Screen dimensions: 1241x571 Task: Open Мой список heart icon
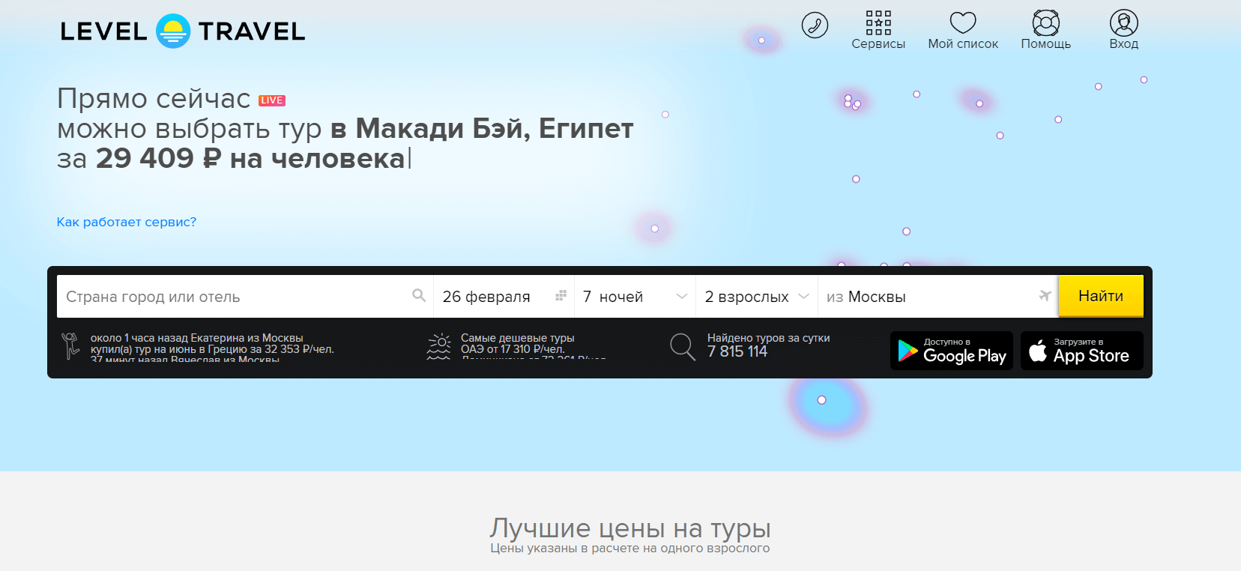tap(962, 23)
